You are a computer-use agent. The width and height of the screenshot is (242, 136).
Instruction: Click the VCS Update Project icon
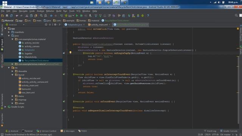[96, 16]
